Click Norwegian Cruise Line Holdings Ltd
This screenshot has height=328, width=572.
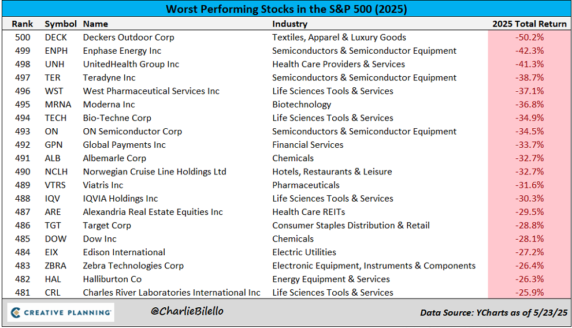154,172
